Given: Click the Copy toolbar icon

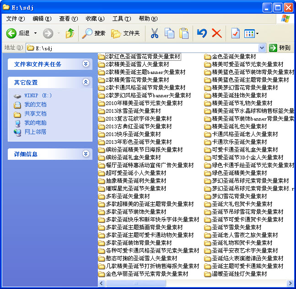Looking at the screenshot, I should (170, 33).
